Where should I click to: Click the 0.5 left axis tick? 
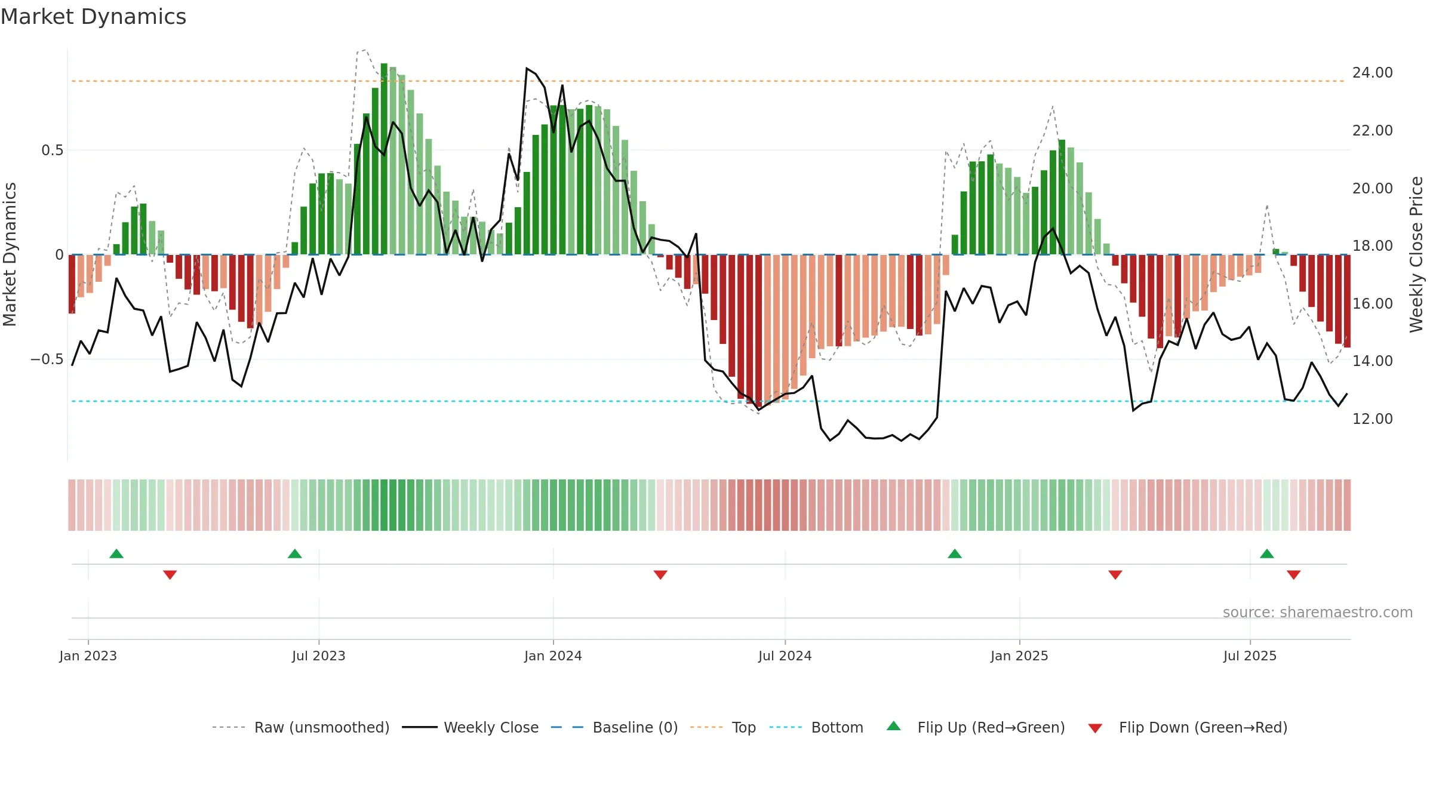(x=52, y=150)
